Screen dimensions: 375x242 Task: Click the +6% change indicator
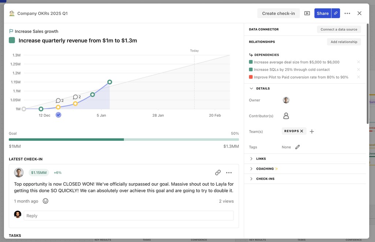[57, 173]
